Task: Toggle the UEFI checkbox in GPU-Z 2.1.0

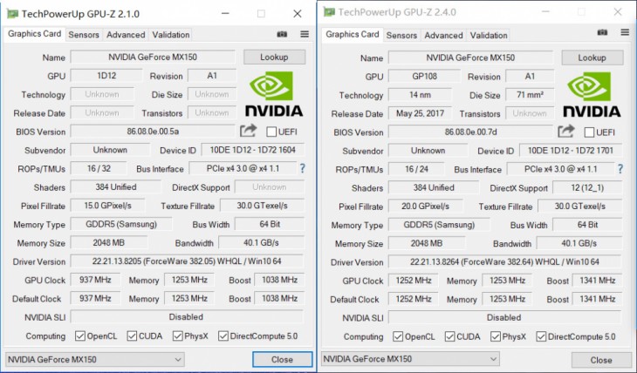Action: (x=271, y=132)
